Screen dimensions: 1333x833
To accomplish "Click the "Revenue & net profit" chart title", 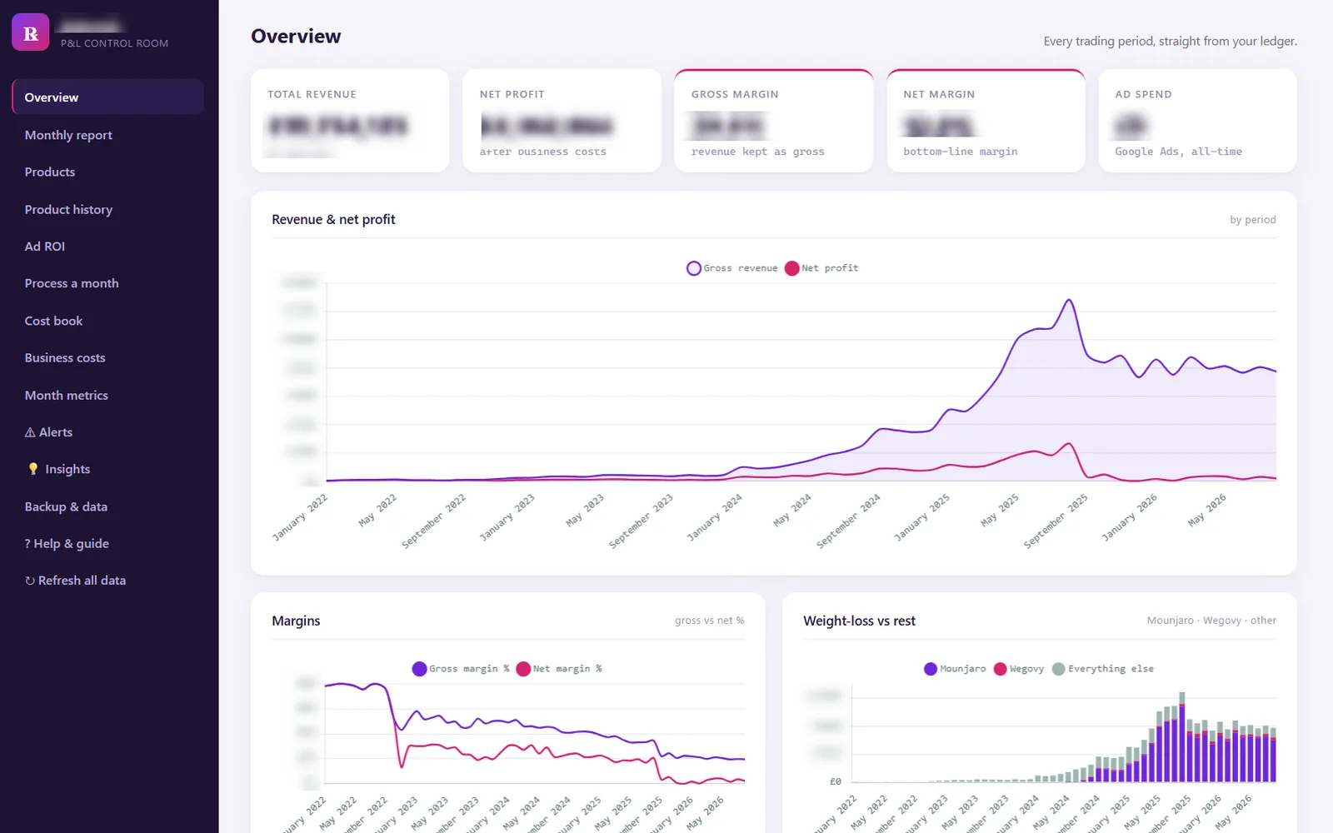I will (333, 219).
